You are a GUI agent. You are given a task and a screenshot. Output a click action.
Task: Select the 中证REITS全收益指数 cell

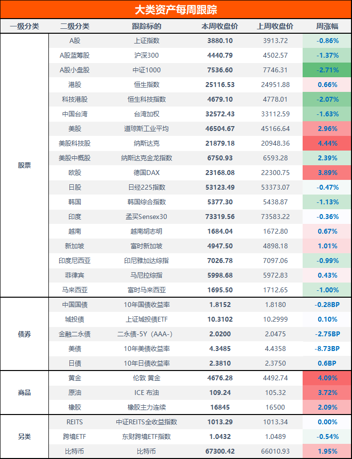(147, 422)
